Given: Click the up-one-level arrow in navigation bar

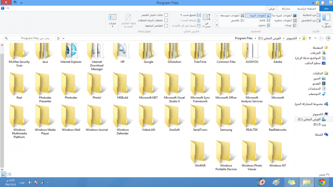Looking at the screenshot, I should coord(310,38).
